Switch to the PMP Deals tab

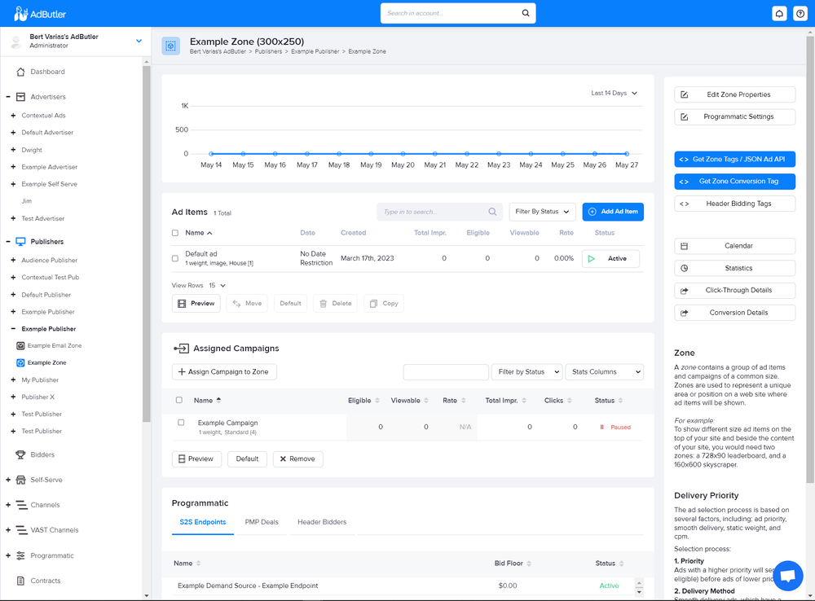[262, 522]
